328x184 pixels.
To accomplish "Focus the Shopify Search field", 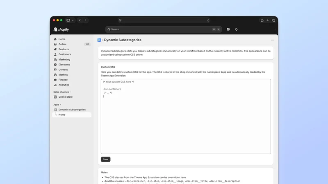I will pos(164,29).
